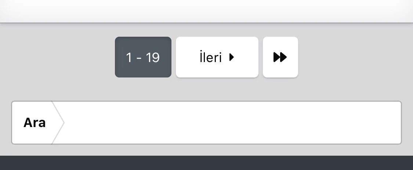
Task: Focus the search text box beside Ara
Action: [x=231, y=123]
